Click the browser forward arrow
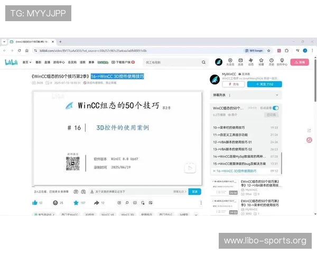The image size is (317, 254). [x=12, y=51]
